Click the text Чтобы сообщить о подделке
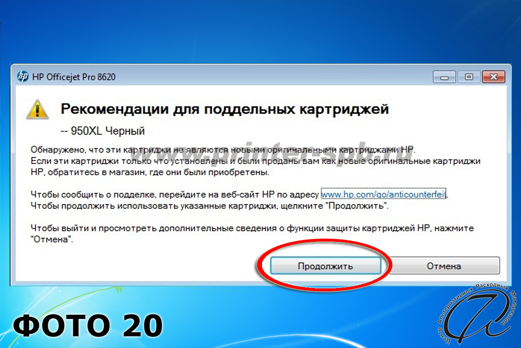The image size is (521, 348). [94, 194]
